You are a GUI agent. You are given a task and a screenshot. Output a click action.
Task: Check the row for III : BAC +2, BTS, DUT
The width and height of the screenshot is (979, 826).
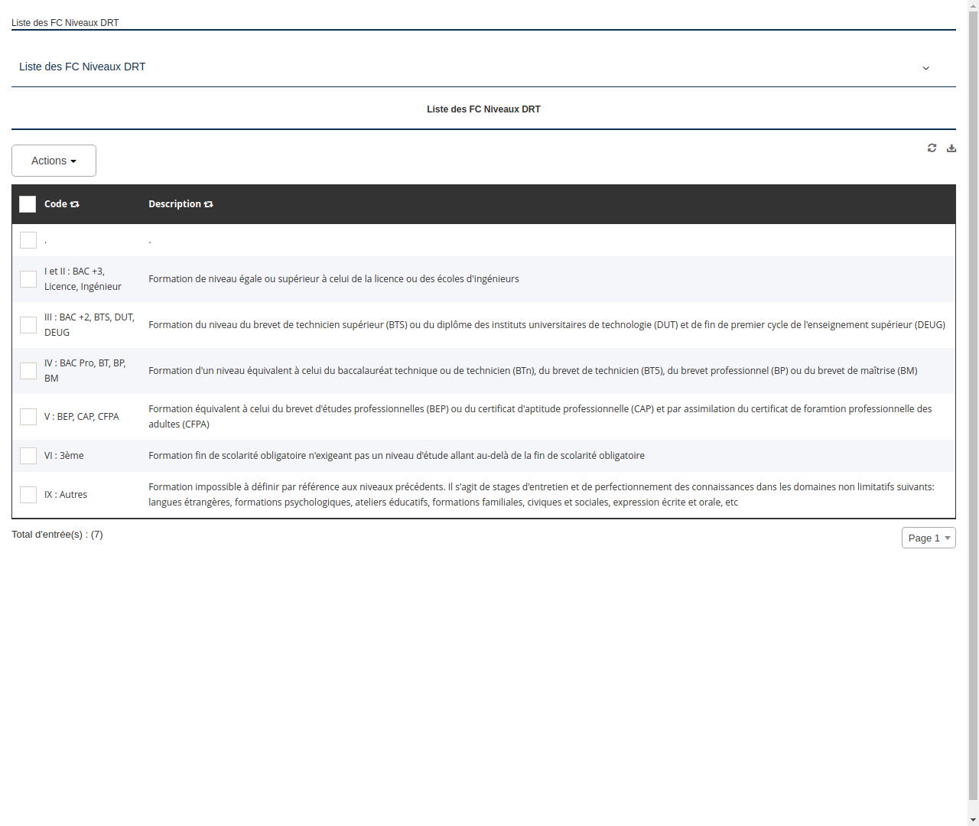coord(28,324)
